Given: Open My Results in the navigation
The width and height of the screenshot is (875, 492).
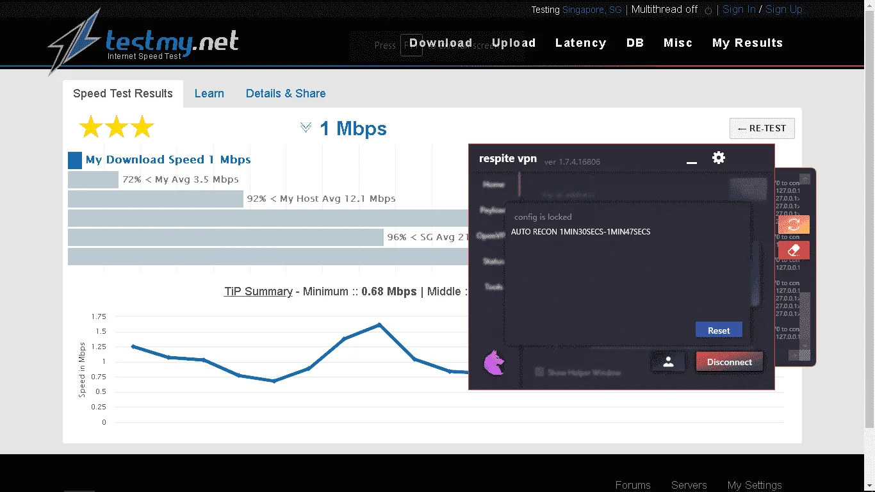Looking at the screenshot, I should (x=748, y=43).
